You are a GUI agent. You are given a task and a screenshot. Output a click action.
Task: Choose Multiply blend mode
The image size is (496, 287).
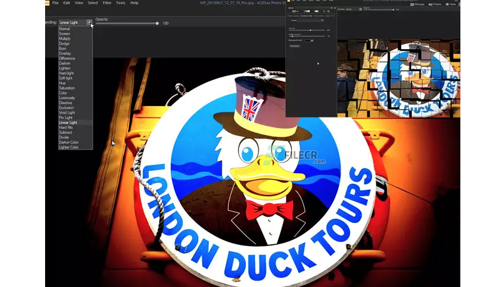click(75, 39)
